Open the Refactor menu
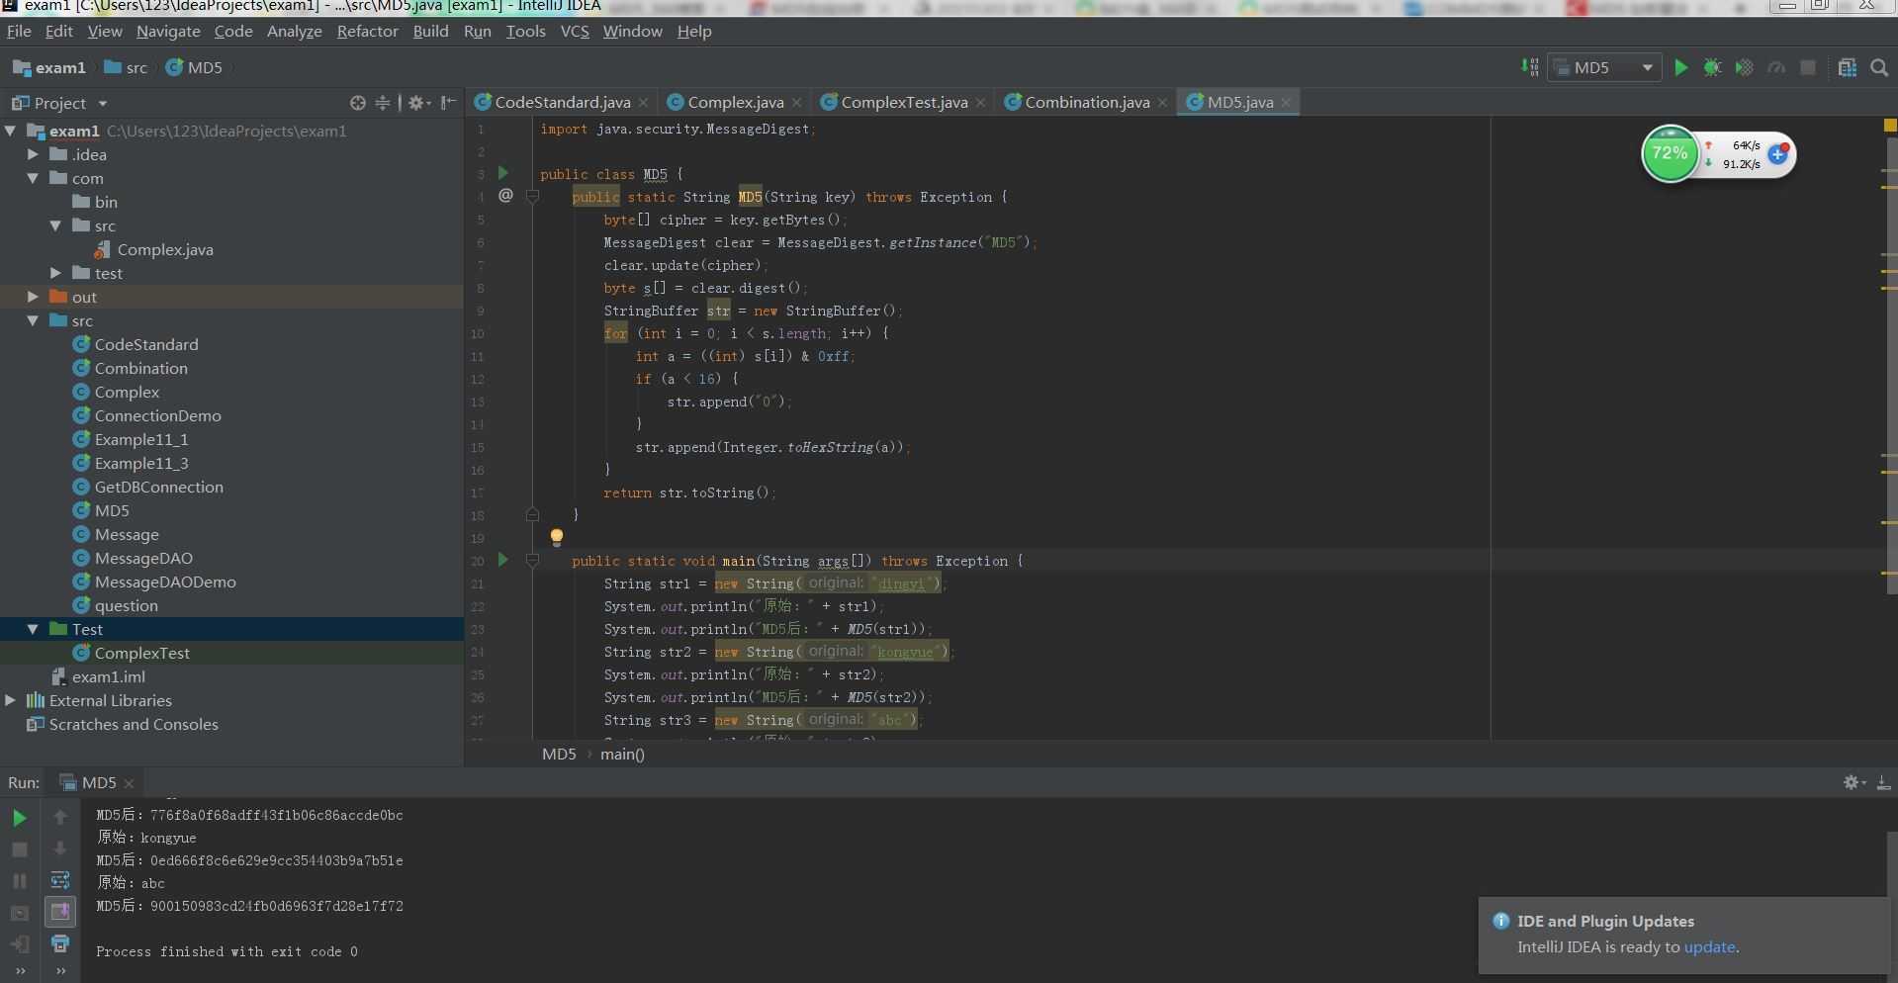 pyautogui.click(x=367, y=31)
